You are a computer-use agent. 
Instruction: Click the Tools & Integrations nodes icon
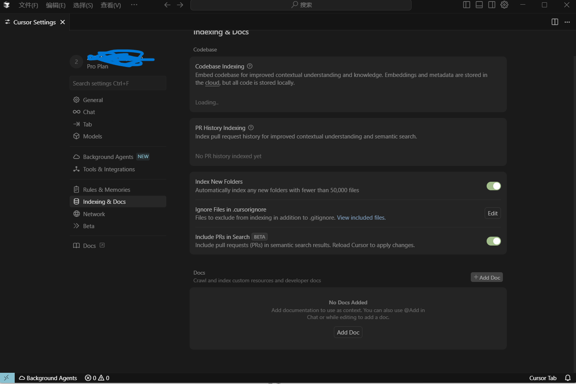[x=76, y=169]
